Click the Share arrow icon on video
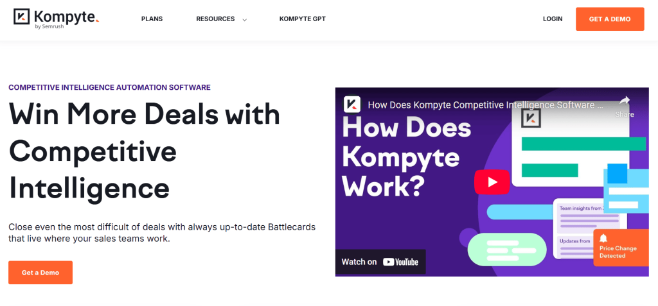The height and width of the screenshot is (306, 658). click(x=625, y=100)
